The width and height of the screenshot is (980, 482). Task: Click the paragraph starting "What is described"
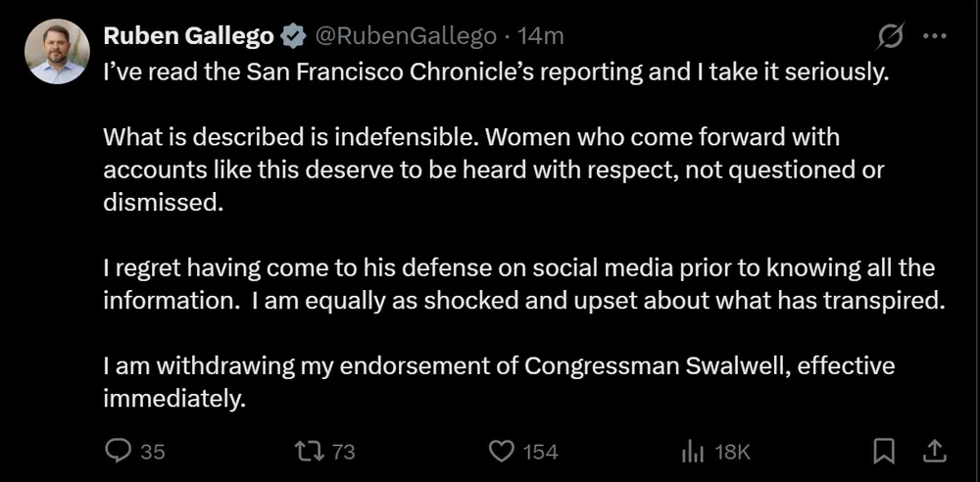coord(494,169)
